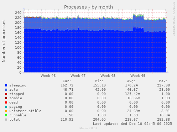Image resolution: width=177 pixels, height=132 pixels.
Task: Click the dead legend color swatch
Action: point(6,102)
